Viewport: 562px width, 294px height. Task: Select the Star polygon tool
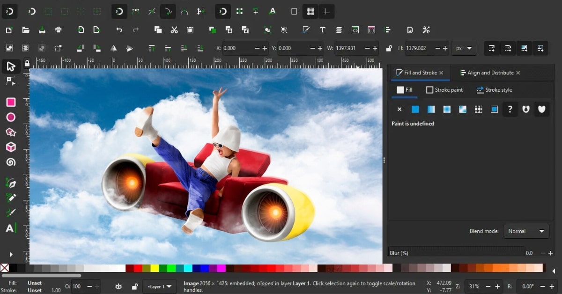click(x=11, y=132)
